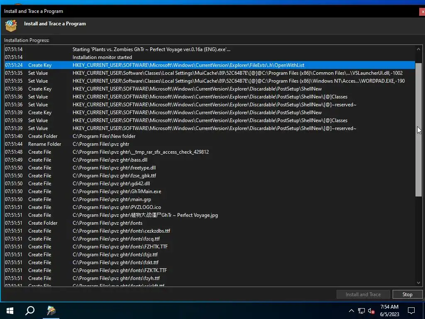Select the fonts\fzkt.ttf row
The height and width of the screenshot is (319, 425).
pyautogui.click(x=210, y=262)
